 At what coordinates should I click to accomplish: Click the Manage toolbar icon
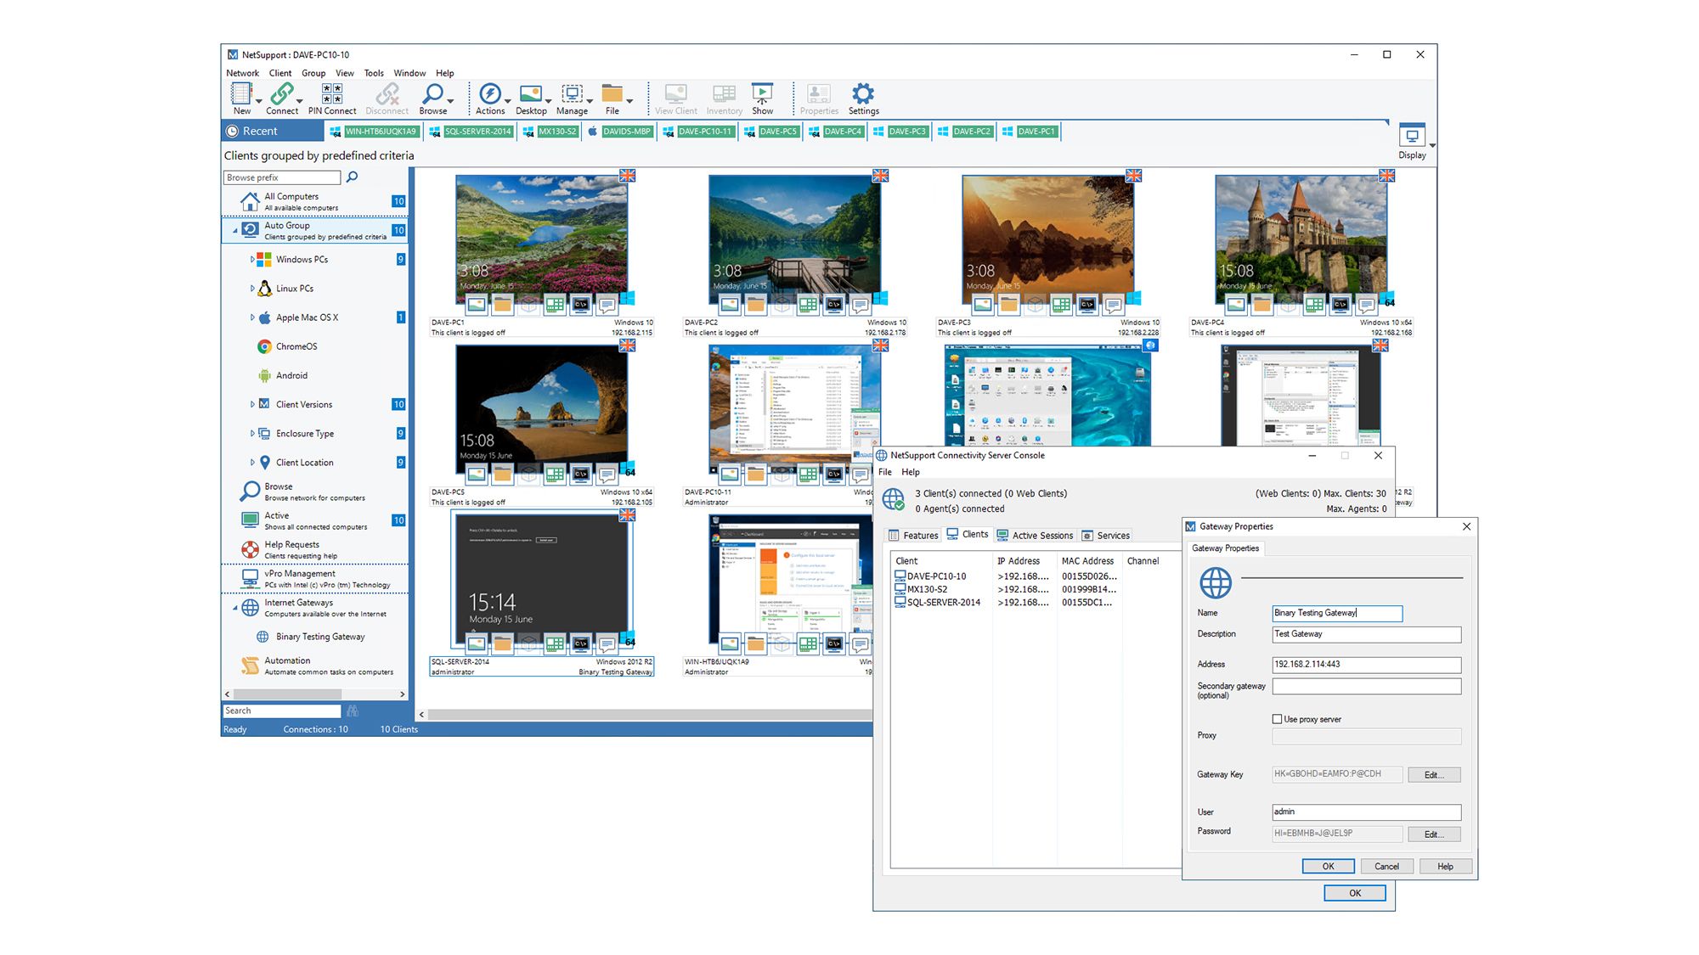573,94
